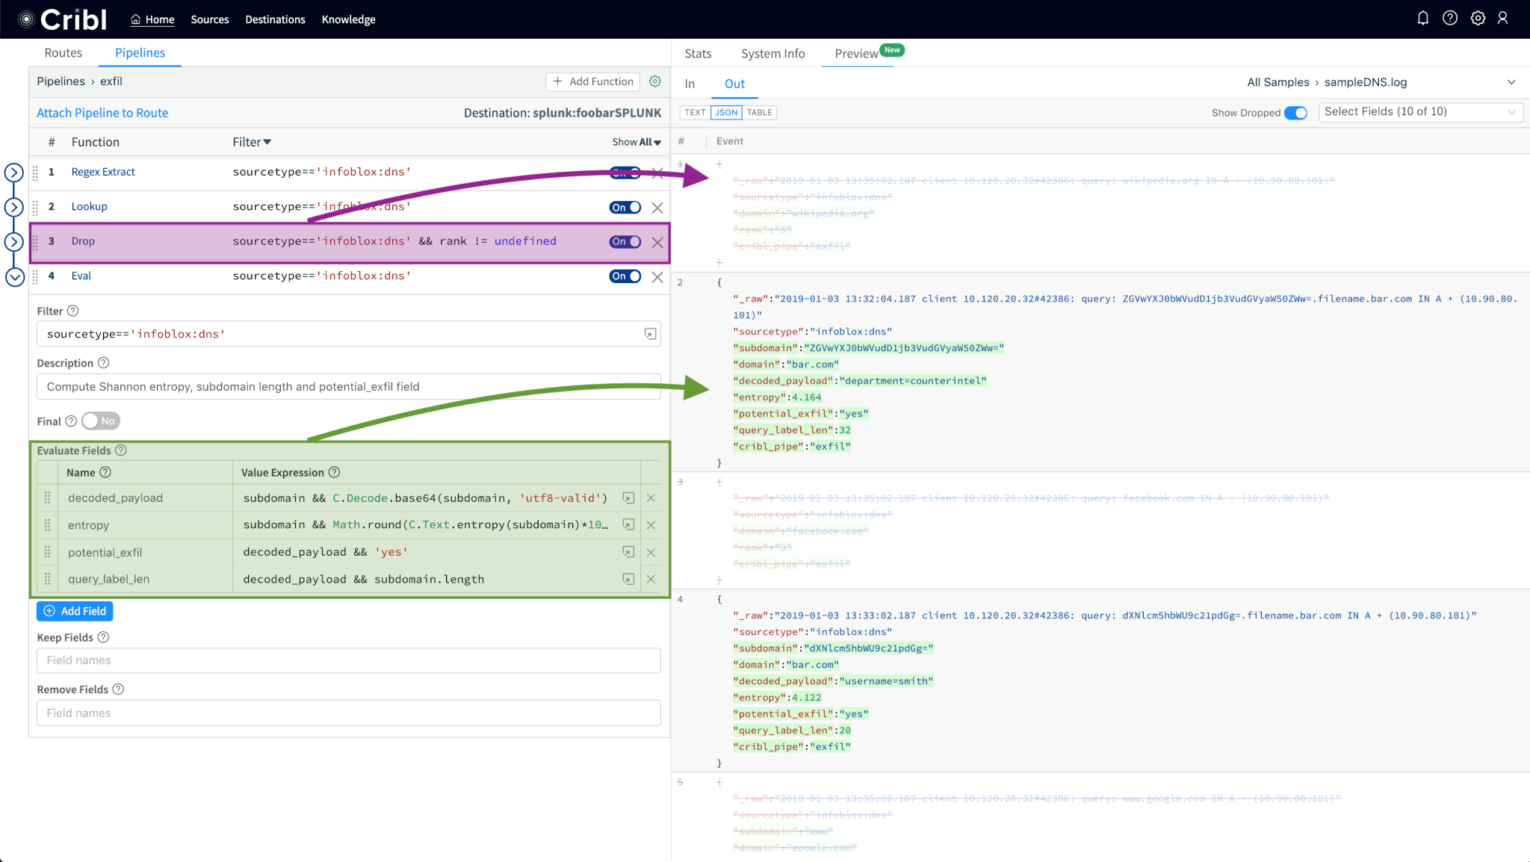Screen dimensions: 1530x862
Task: Delete the Lookup function with X icon
Action: 657,208
